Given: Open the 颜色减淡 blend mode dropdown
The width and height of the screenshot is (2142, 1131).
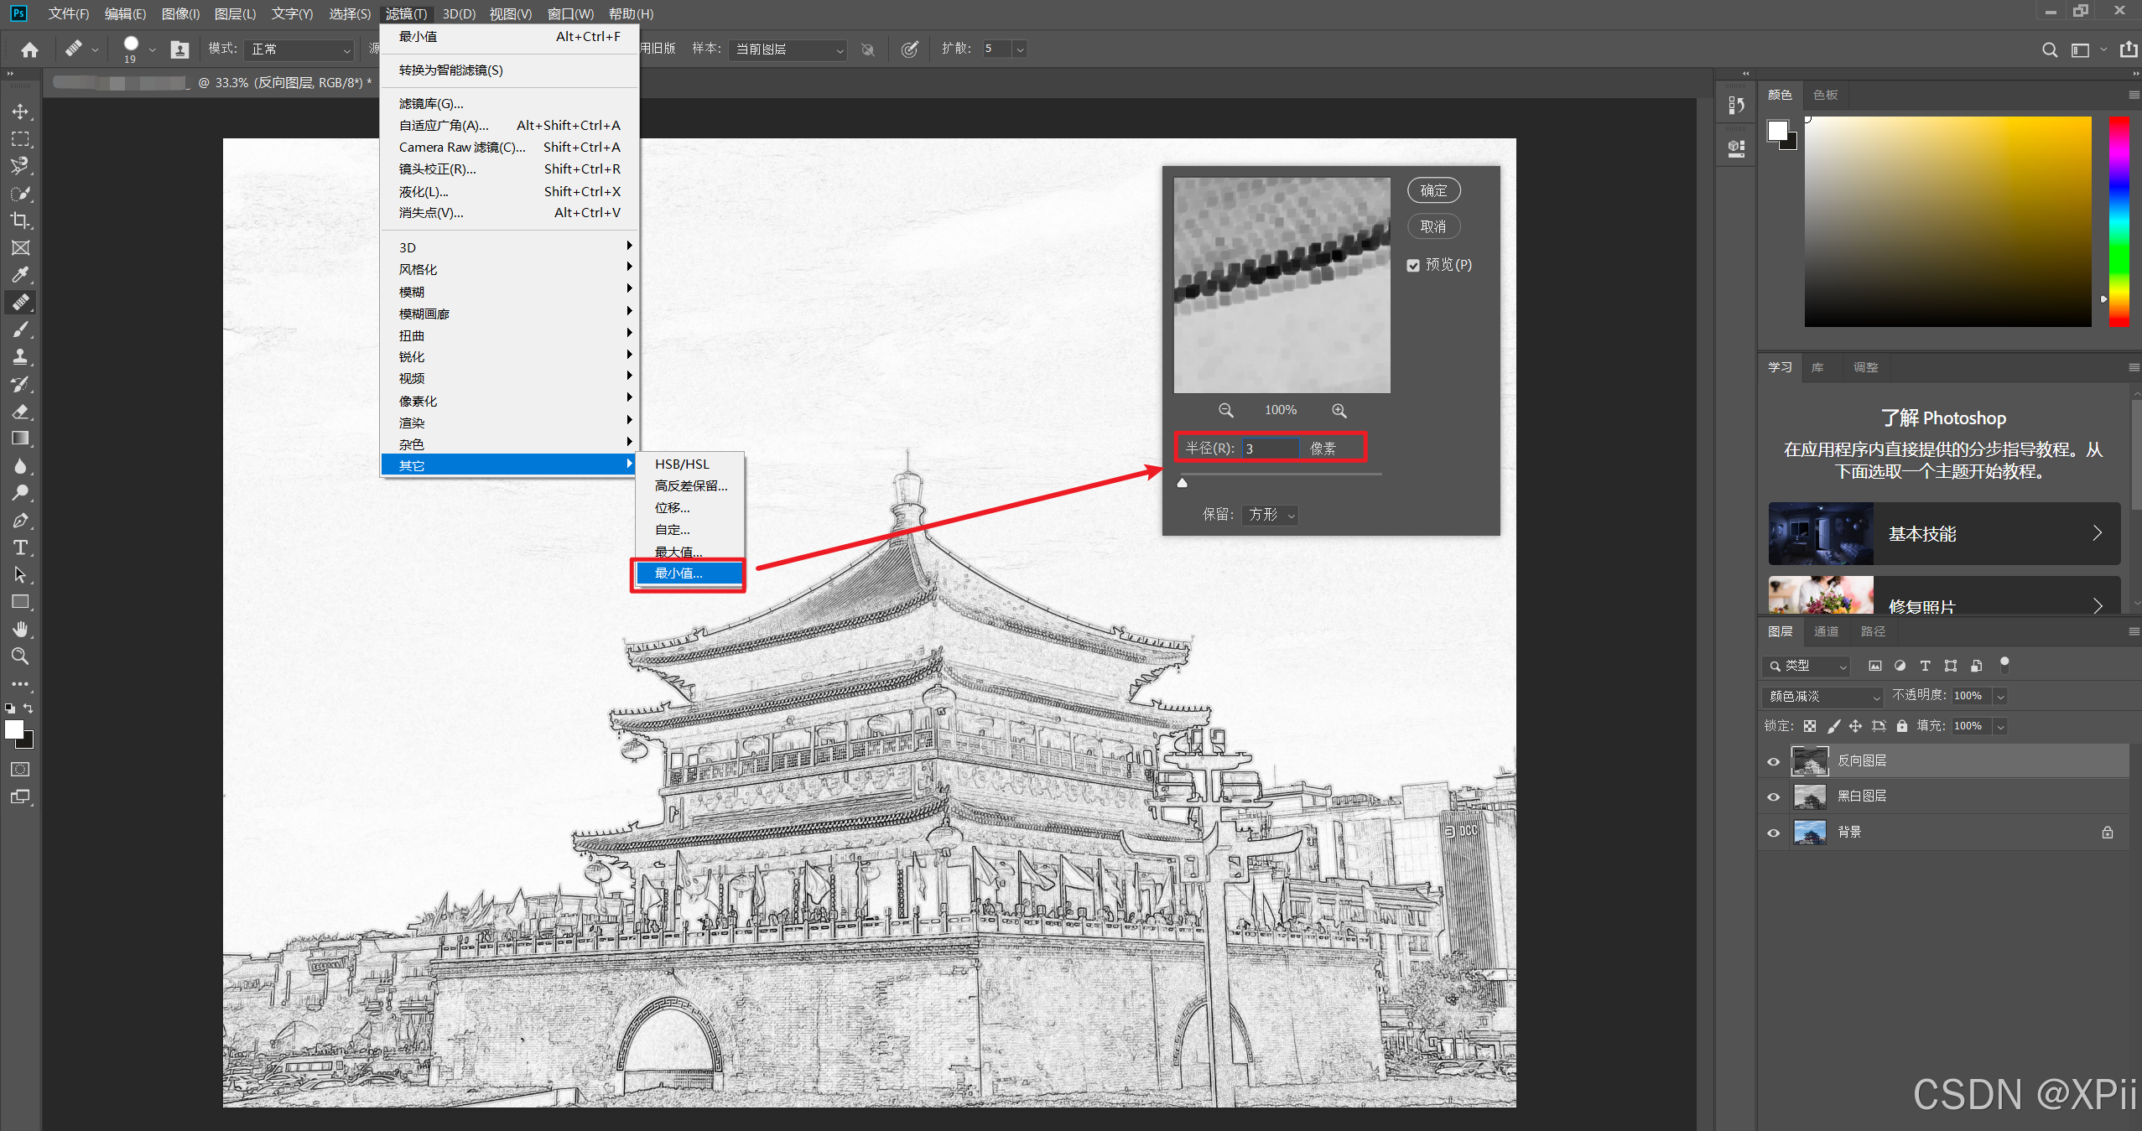Looking at the screenshot, I should tap(1822, 696).
